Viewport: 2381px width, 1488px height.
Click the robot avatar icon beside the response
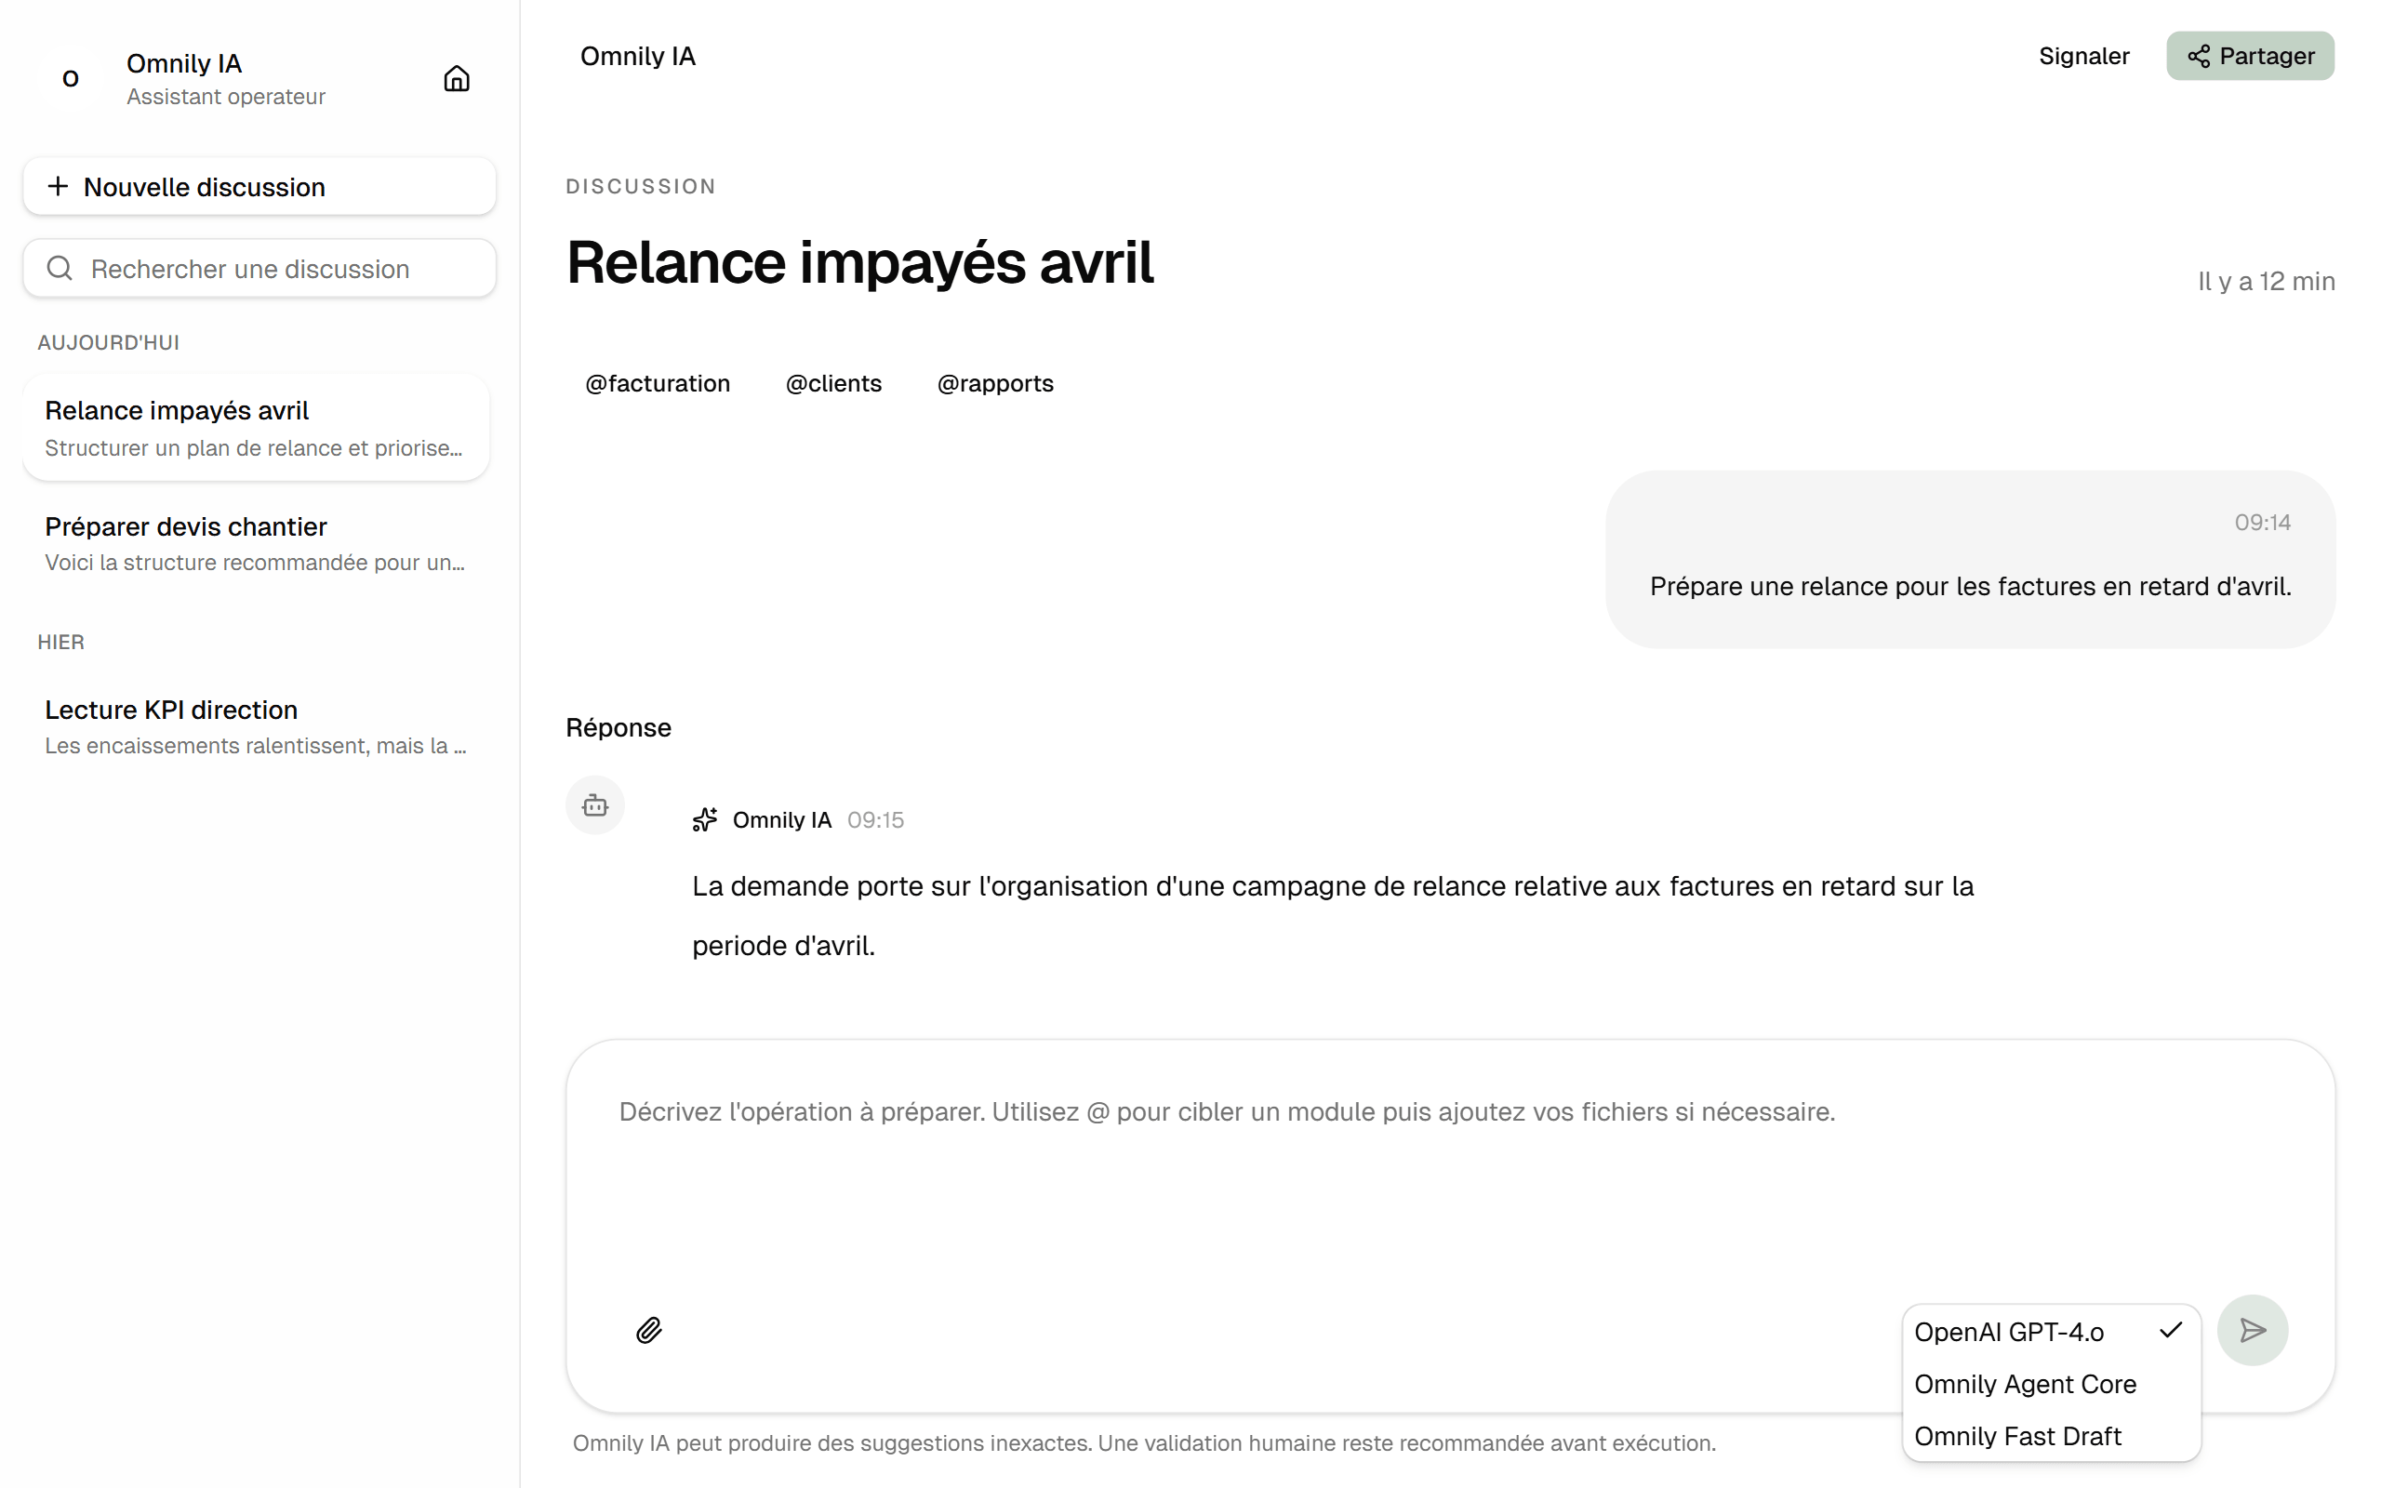595,806
